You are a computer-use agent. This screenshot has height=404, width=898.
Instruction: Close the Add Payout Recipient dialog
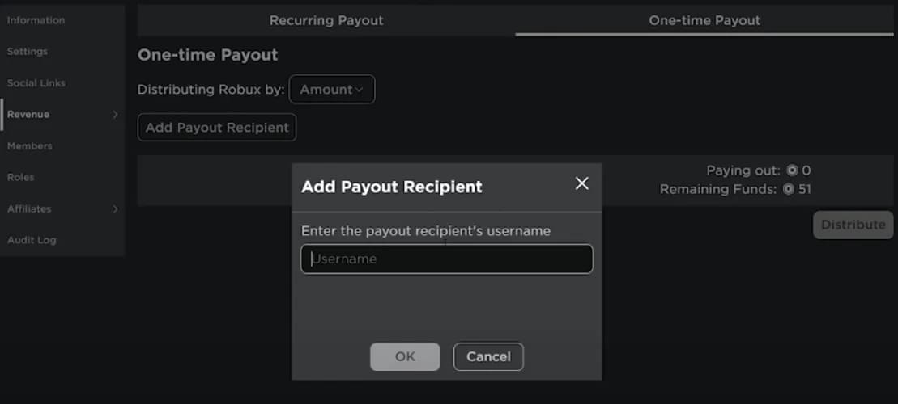[x=582, y=183]
